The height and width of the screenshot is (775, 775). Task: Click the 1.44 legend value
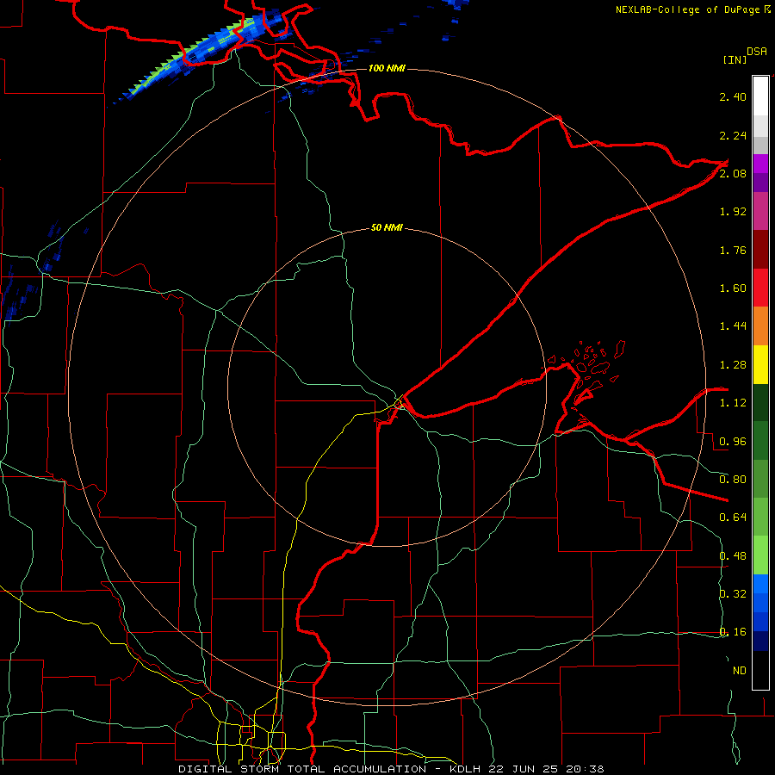click(x=733, y=326)
